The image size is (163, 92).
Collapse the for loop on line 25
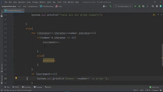point(13,33)
